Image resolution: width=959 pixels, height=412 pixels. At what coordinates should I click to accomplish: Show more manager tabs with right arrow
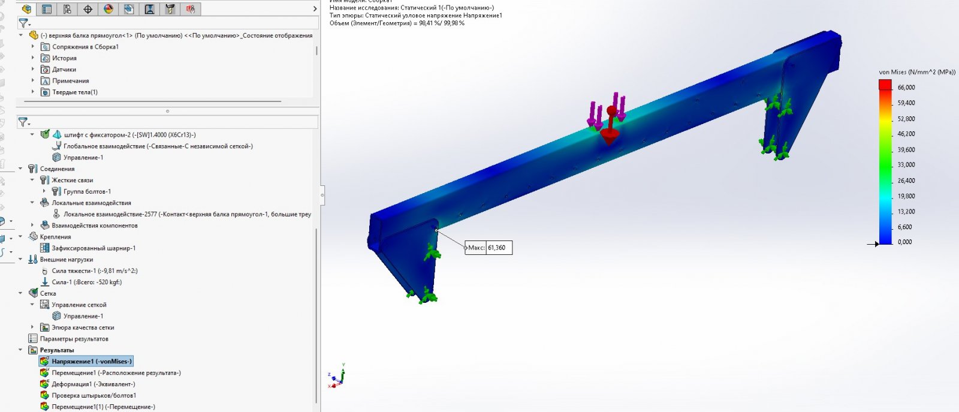(315, 9)
